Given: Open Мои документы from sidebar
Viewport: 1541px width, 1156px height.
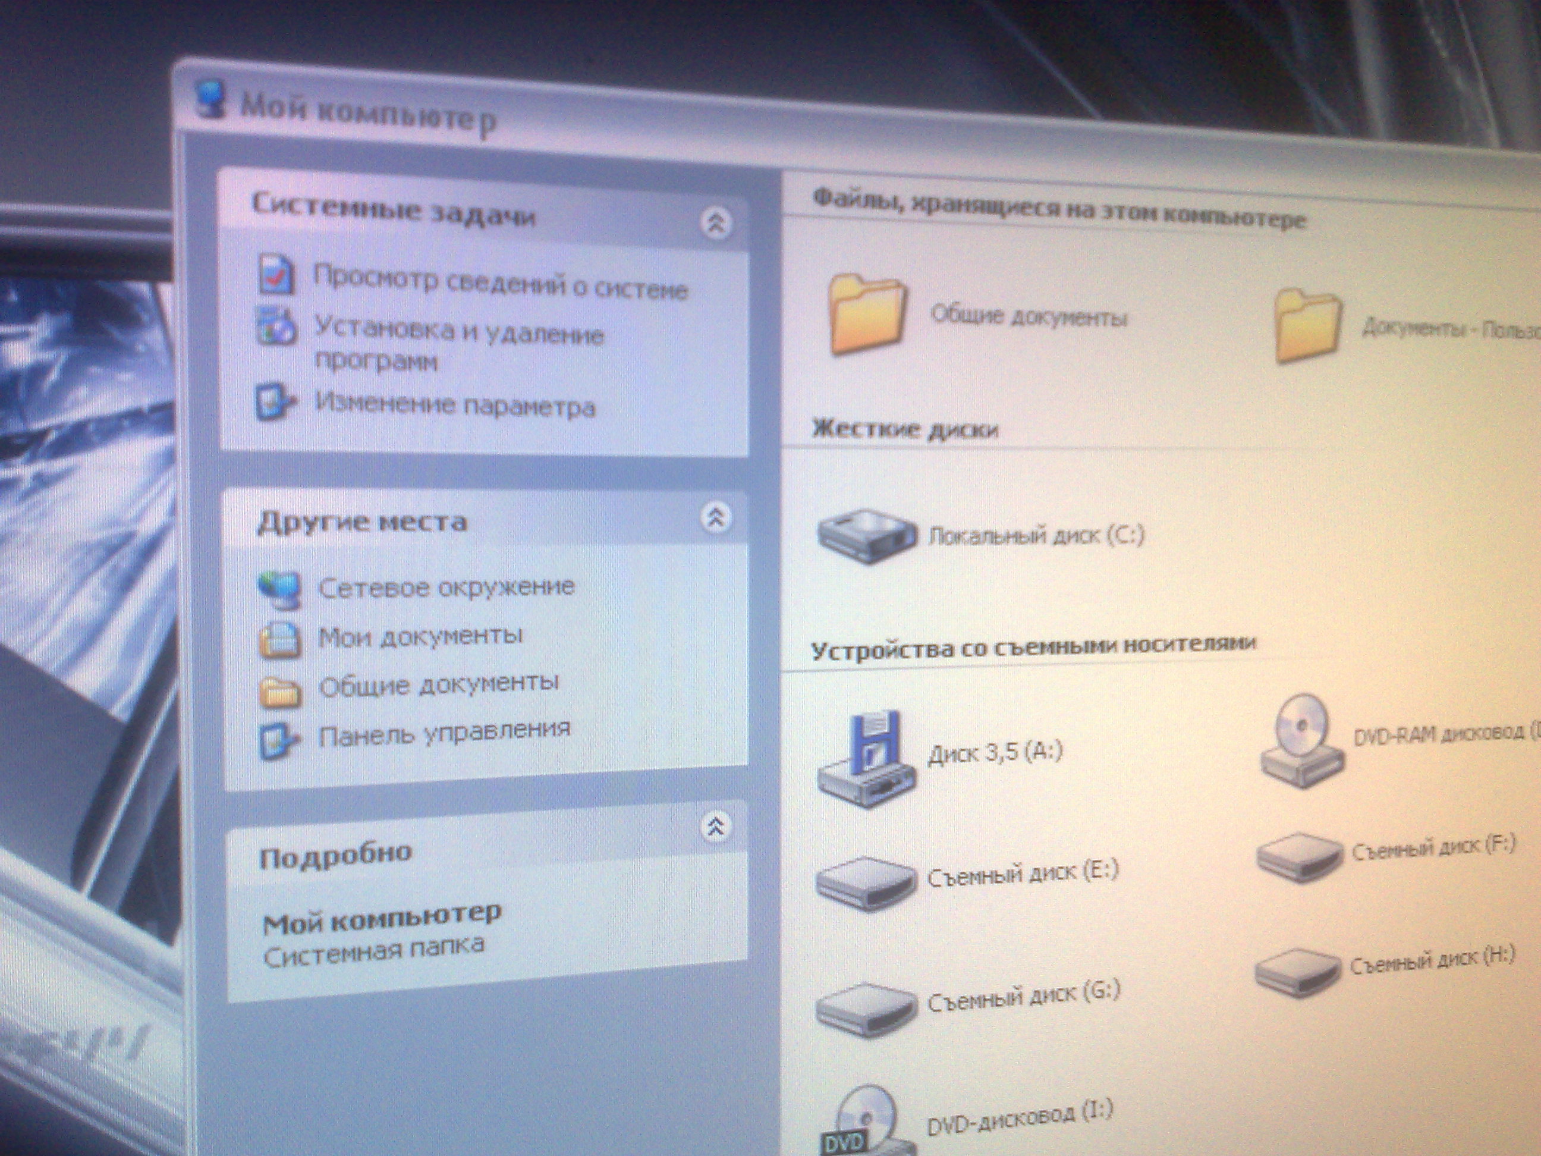Looking at the screenshot, I should pos(420,636).
